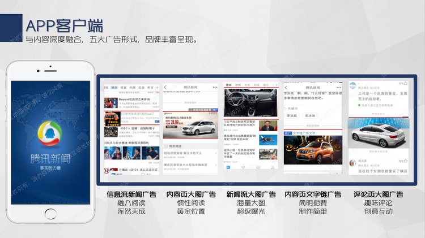Click the fighter jet news thumbnail
This screenshot has height=238, width=425.
(268, 140)
